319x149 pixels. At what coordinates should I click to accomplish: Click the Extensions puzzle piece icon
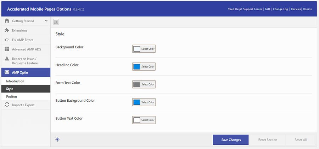7,30
